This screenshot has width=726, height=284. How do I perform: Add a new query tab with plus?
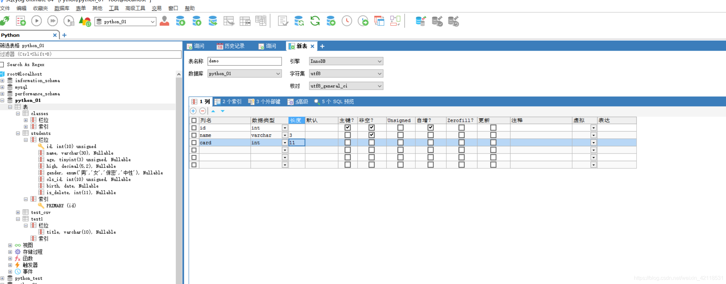tap(322, 46)
